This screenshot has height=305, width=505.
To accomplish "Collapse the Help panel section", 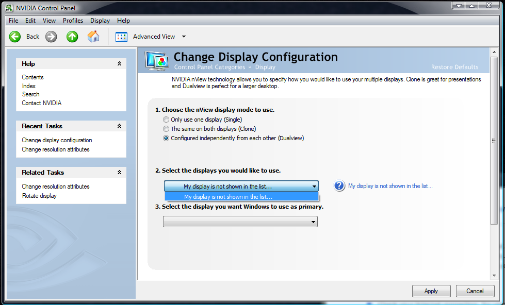I will (x=119, y=64).
